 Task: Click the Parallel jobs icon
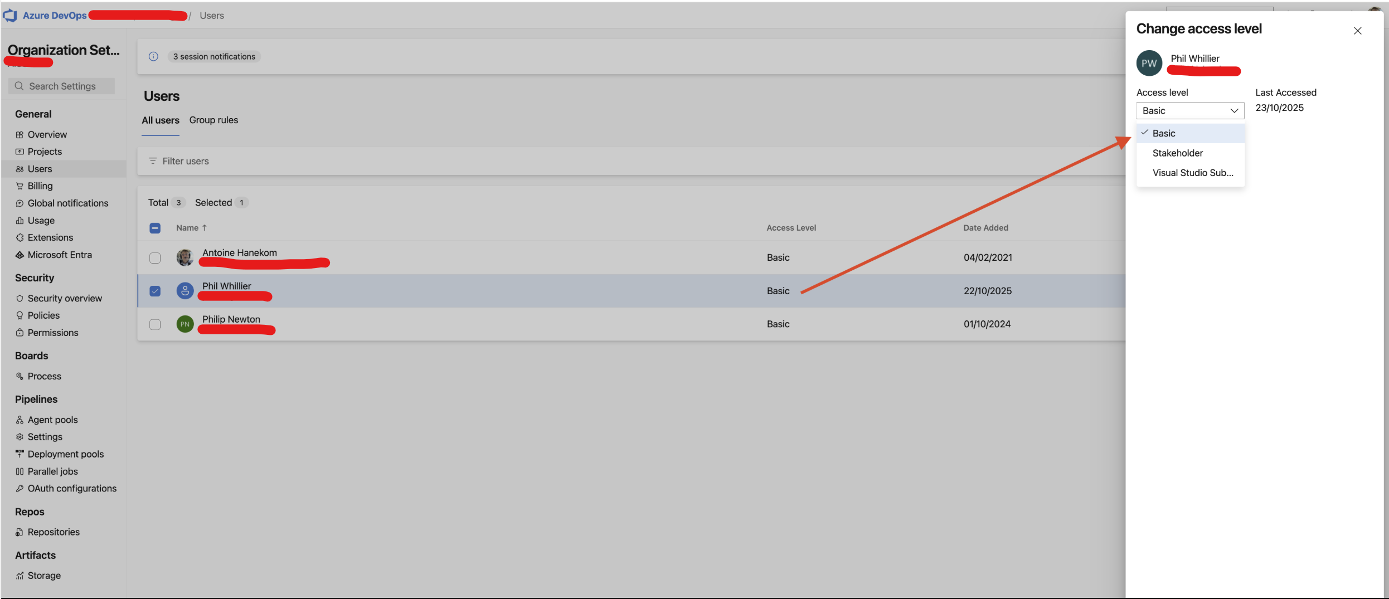point(20,471)
